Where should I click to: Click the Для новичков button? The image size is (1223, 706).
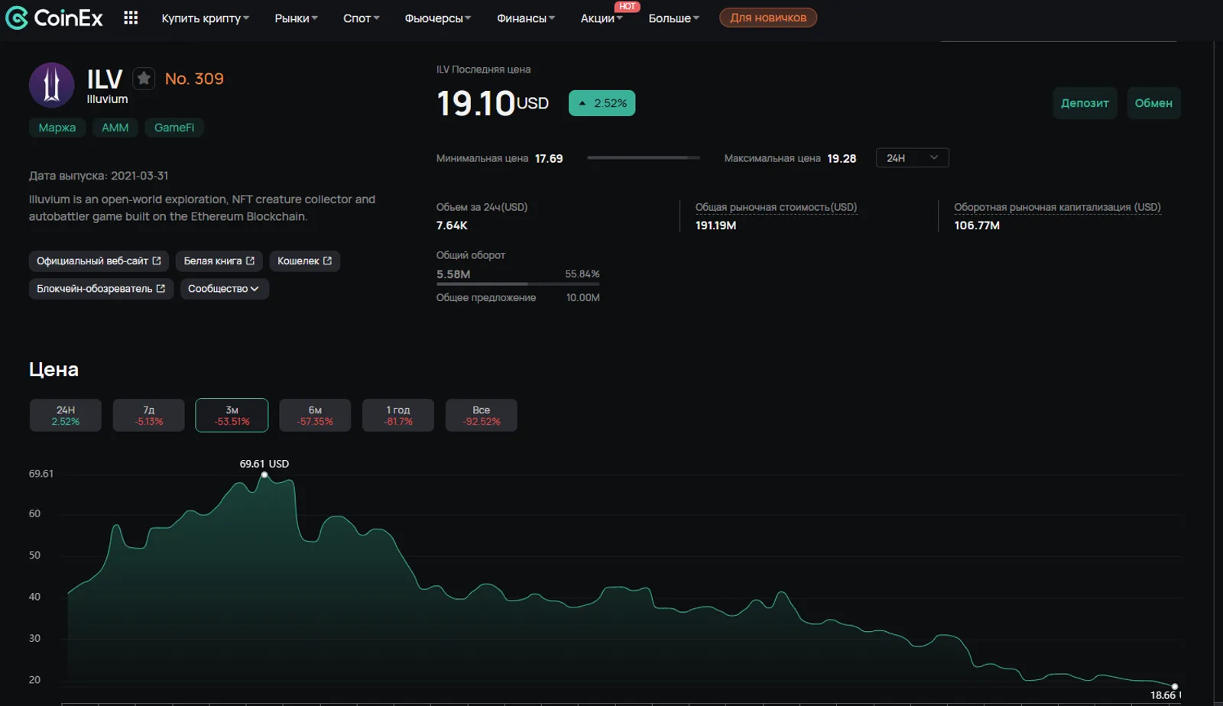tap(767, 18)
